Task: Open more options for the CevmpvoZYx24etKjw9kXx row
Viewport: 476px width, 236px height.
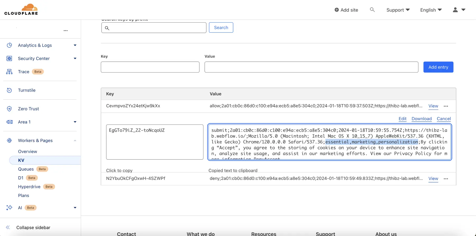Action: pos(446,106)
